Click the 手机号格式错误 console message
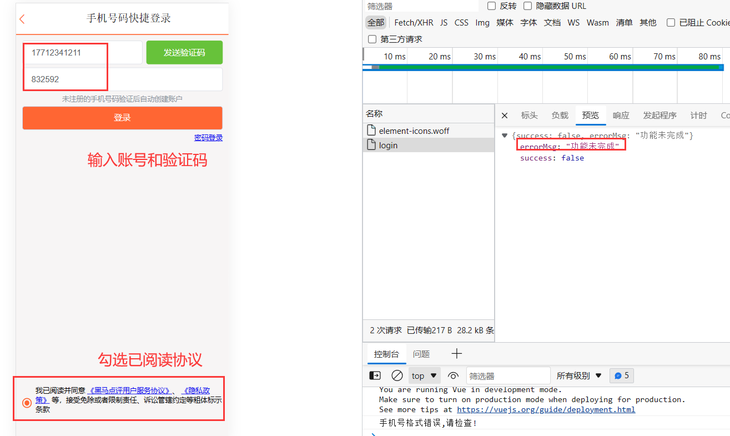The image size is (730, 436). (429, 423)
